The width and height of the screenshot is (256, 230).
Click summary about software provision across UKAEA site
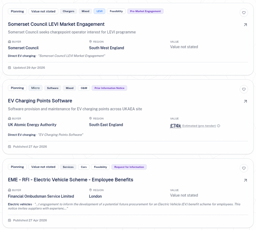tap(75, 109)
